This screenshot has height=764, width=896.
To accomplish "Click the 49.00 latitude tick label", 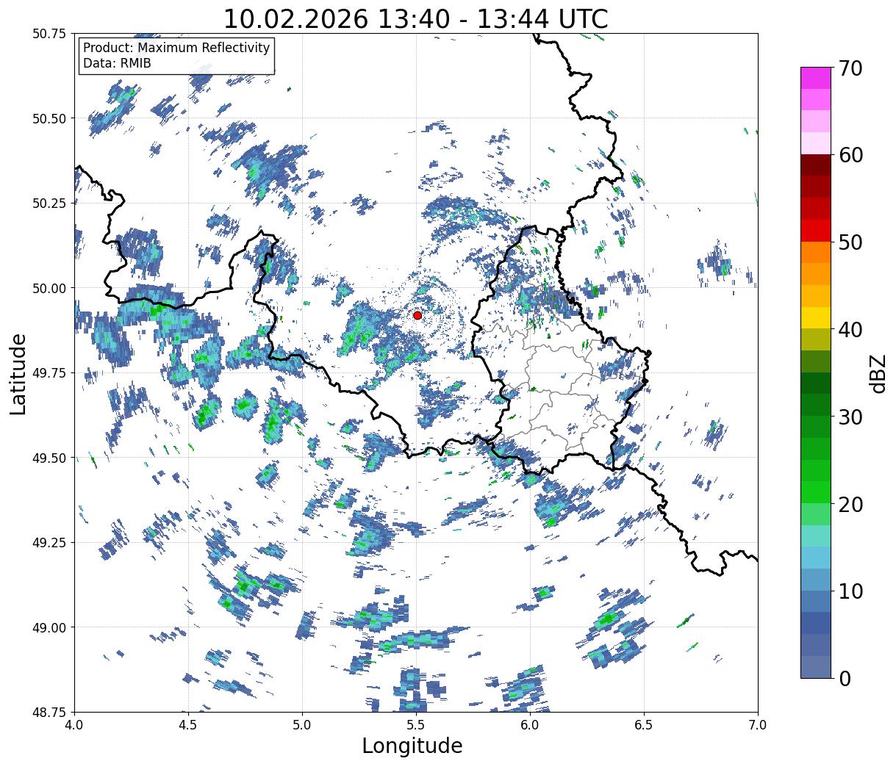I will 49,627.
